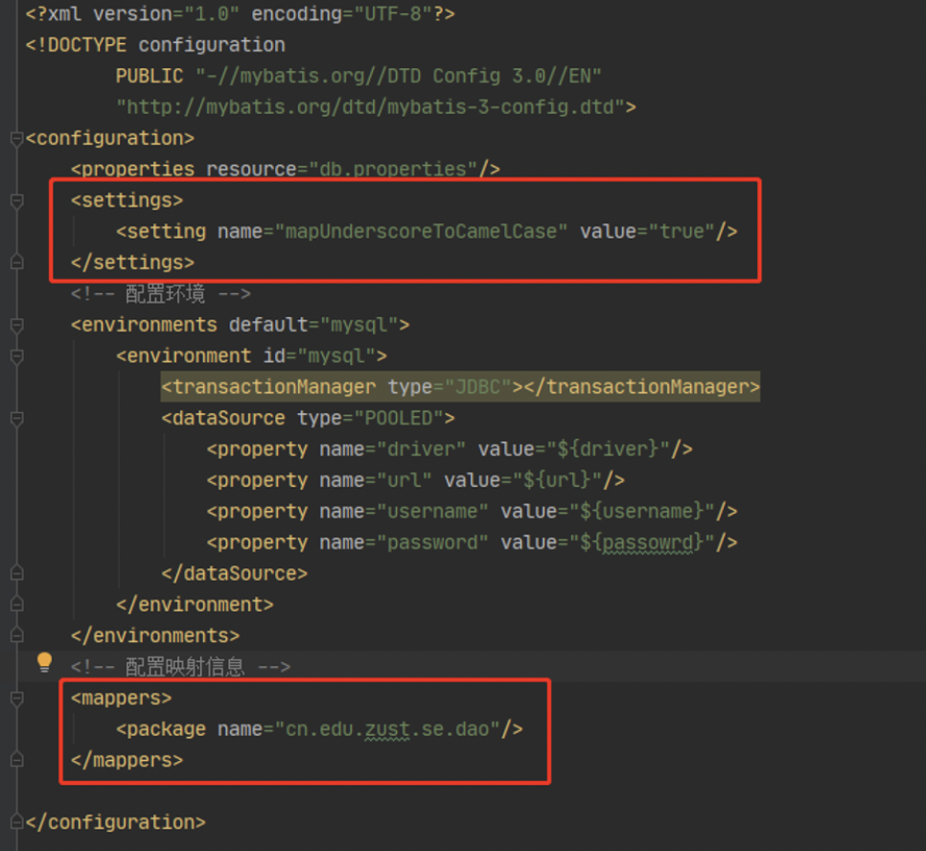Click the ${driver} property value
This screenshot has width=926, height=851.
pyautogui.click(x=608, y=449)
